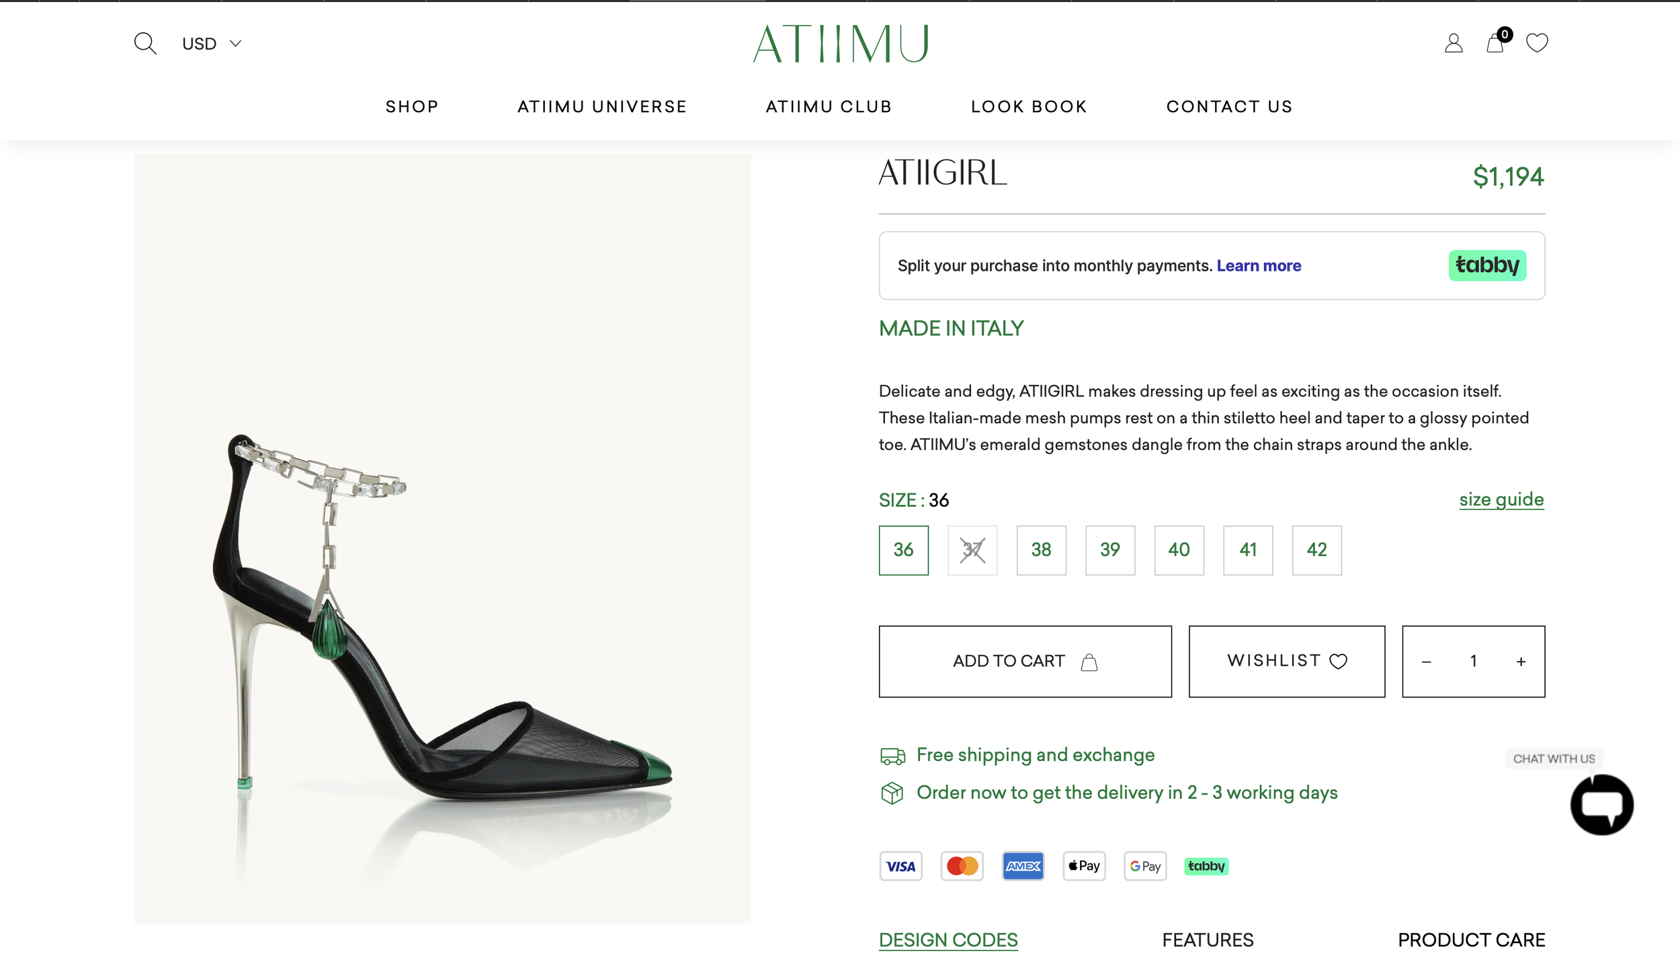Select shoe size 39
The width and height of the screenshot is (1680, 960).
pyautogui.click(x=1110, y=550)
